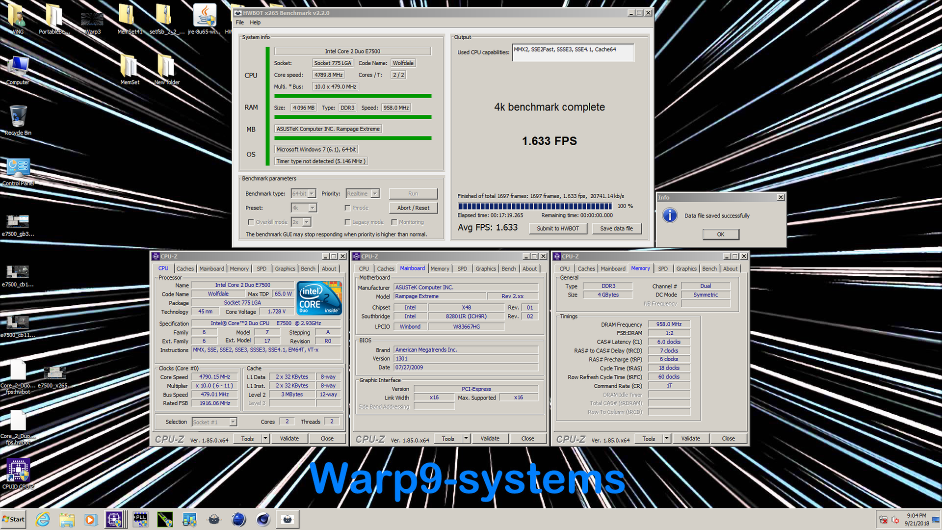Click the Intel Core 2 Duo logo
This screenshot has height=530, width=942.
click(x=319, y=297)
